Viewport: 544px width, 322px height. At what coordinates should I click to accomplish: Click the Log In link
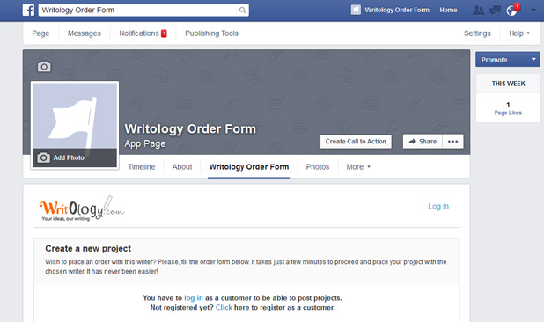coord(438,207)
